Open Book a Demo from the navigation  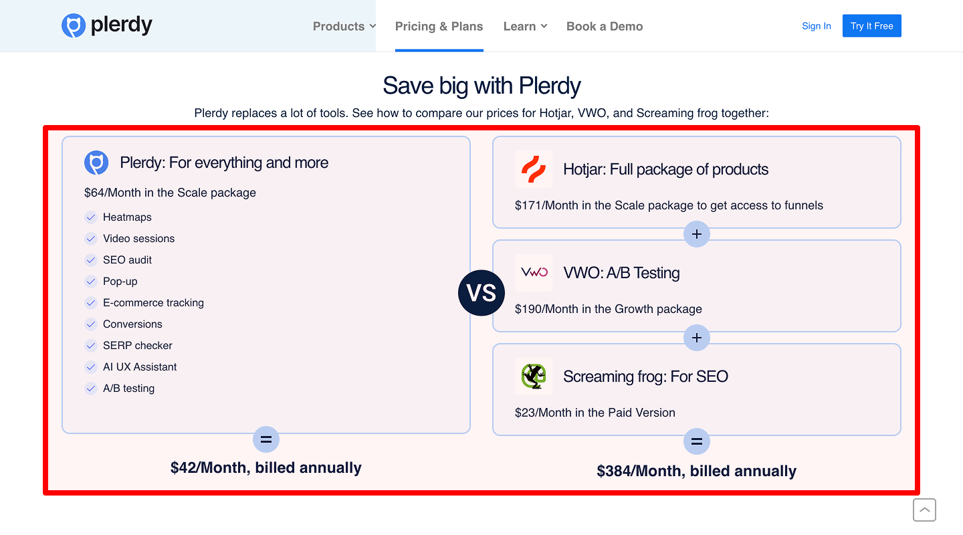click(604, 26)
